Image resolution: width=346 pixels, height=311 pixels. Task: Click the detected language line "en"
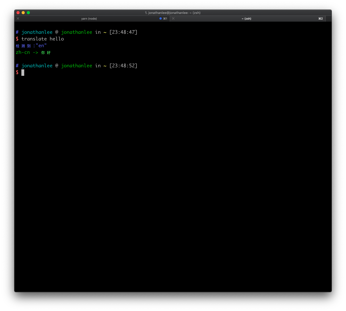point(31,46)
